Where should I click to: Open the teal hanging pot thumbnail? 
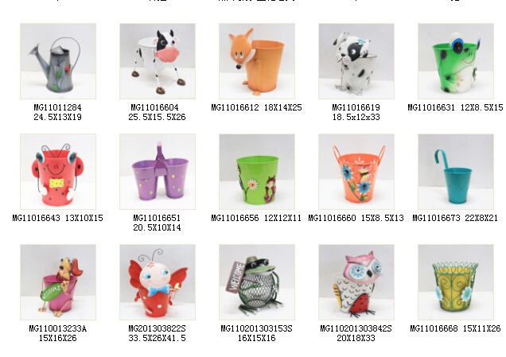tap(456, 172)
